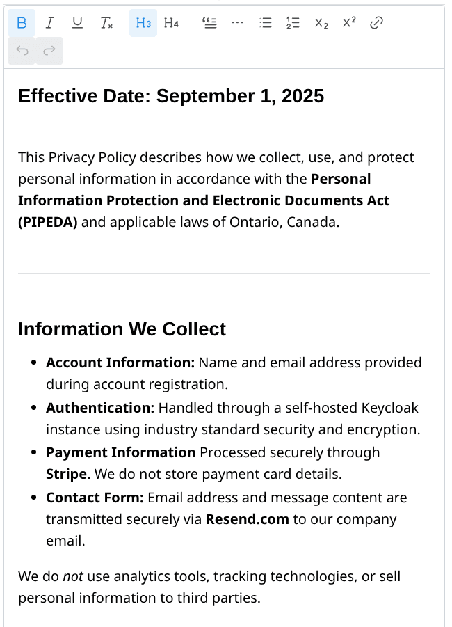Redo the last edit
The image size is (452, 627).
pos(49,51)
